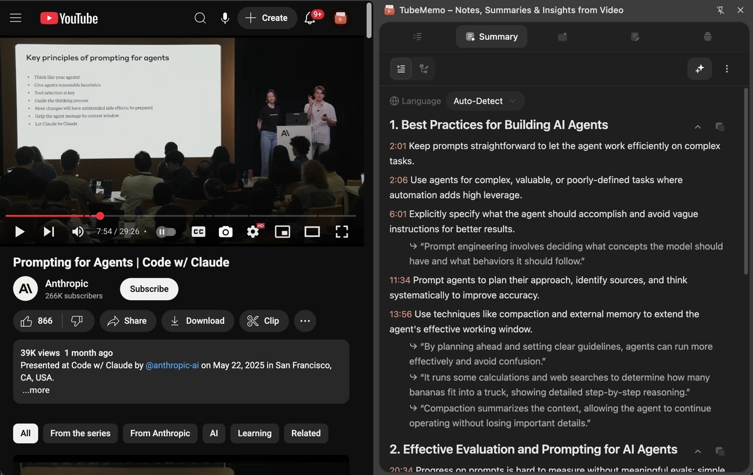
Task: Take a screenshot with the camera icon
Action: tap(225, 232)
